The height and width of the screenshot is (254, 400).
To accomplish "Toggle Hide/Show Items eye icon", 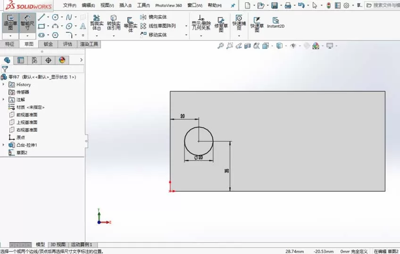I will tap(293, 46).
